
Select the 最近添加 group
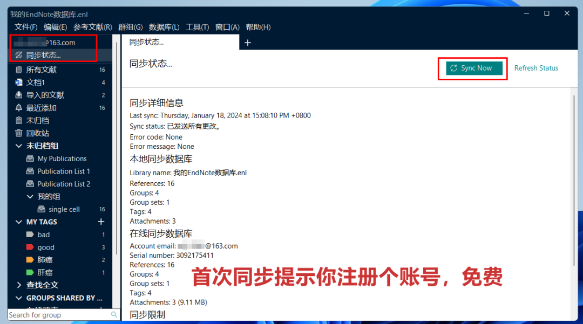click(x=60, y=108)
